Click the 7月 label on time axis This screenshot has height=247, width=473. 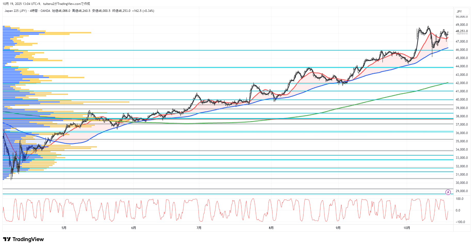tap(199, 228)
